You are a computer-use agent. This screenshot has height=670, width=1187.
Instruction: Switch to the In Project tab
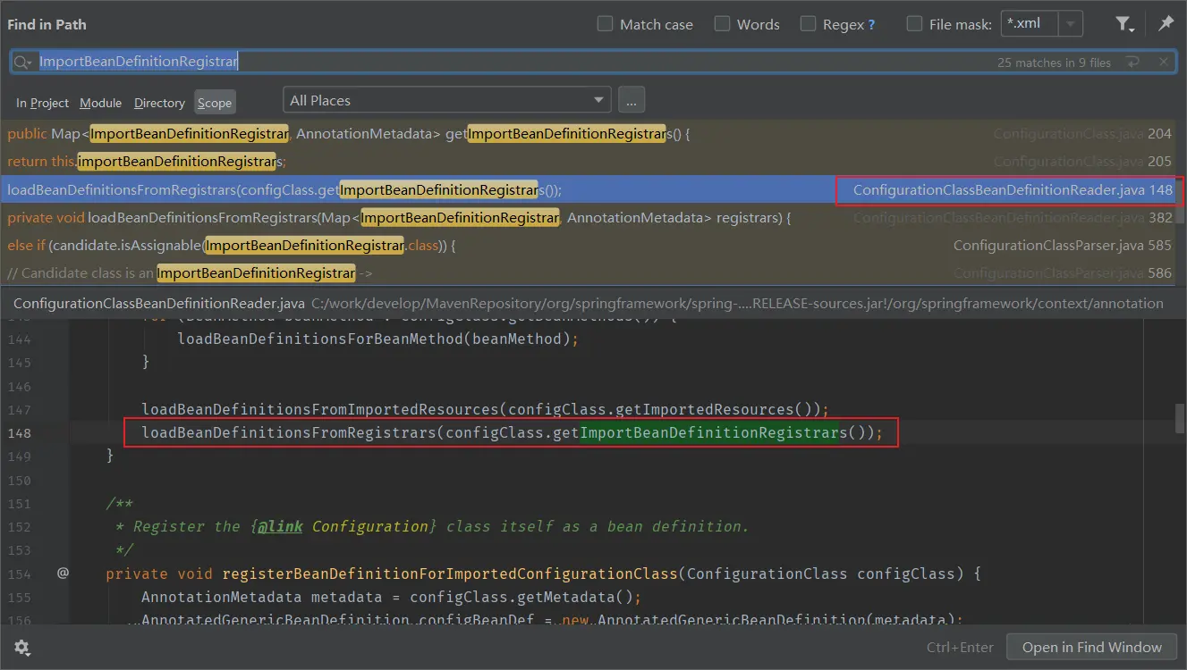pos(42,103)
